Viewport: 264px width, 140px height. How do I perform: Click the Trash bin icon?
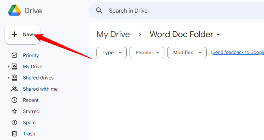[14, 134]
